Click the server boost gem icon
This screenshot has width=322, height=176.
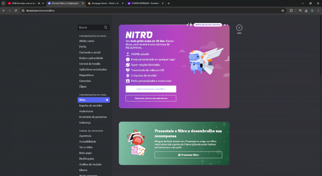coord(128,75)
